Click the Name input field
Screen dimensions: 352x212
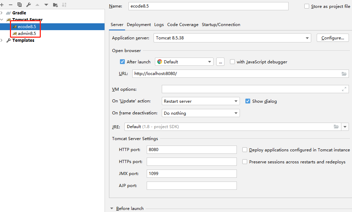[x=208, y=6]
